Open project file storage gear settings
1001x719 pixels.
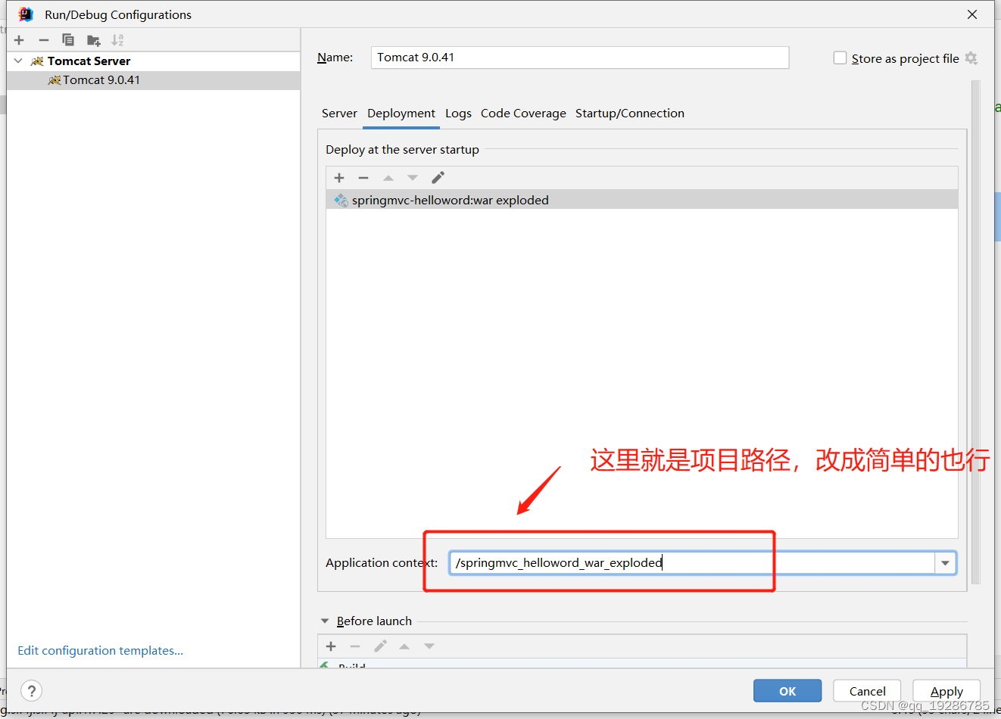click(971, 58)
